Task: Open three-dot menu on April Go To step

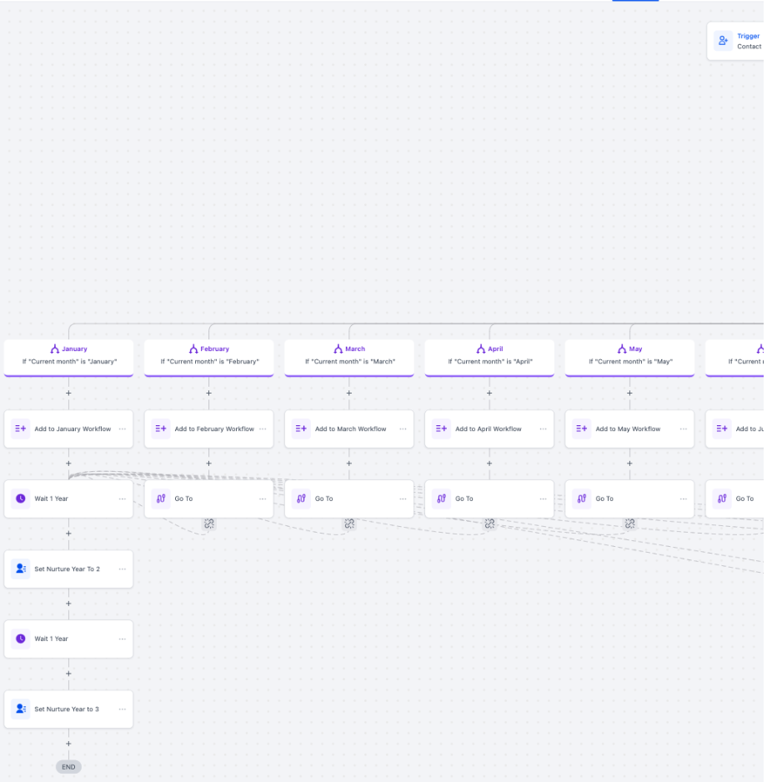Action: click(x=543, y=499)
